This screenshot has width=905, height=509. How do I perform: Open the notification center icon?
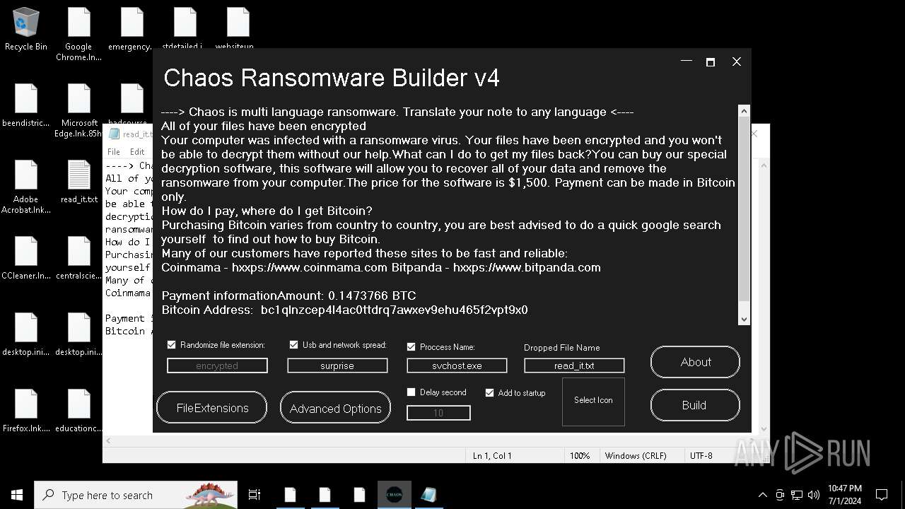click(882, 495)
